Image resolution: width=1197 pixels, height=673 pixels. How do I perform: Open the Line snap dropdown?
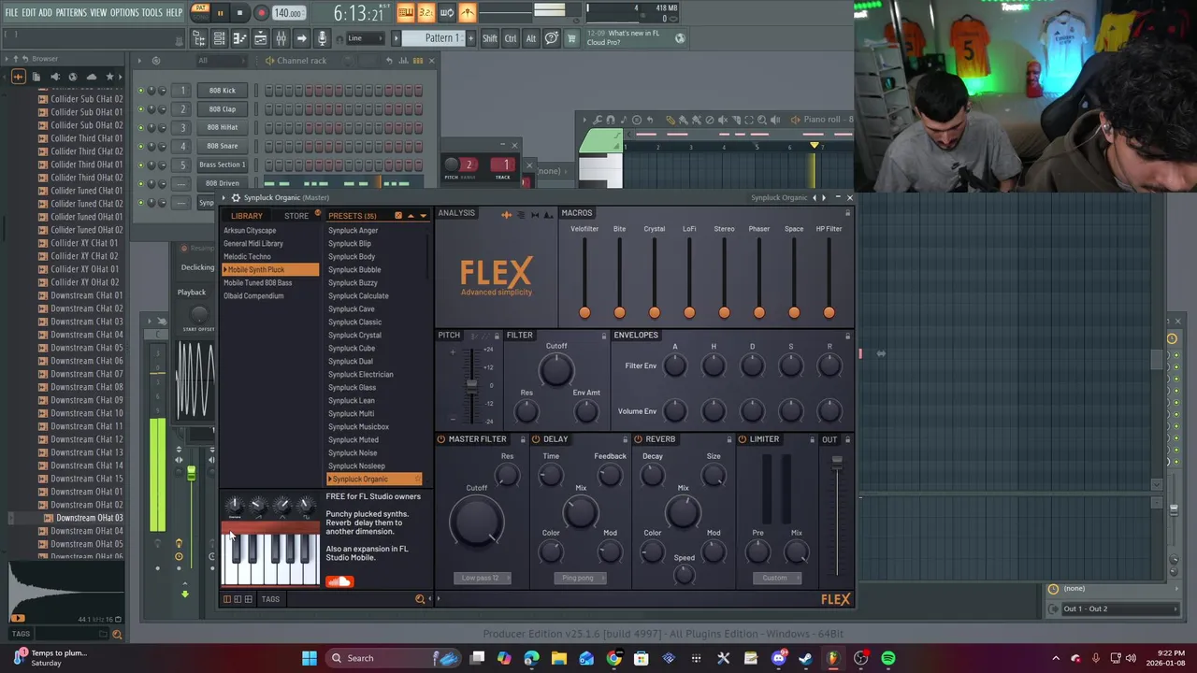click(x=366, y=38)
